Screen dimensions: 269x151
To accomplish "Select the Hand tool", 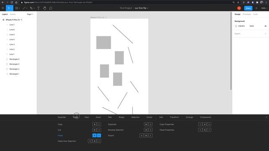I will [45, 8].
